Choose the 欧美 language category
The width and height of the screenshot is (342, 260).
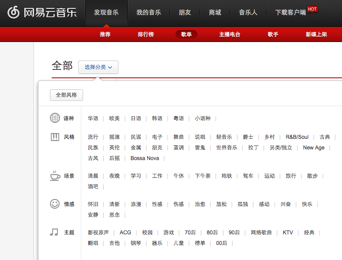[114, 119]
